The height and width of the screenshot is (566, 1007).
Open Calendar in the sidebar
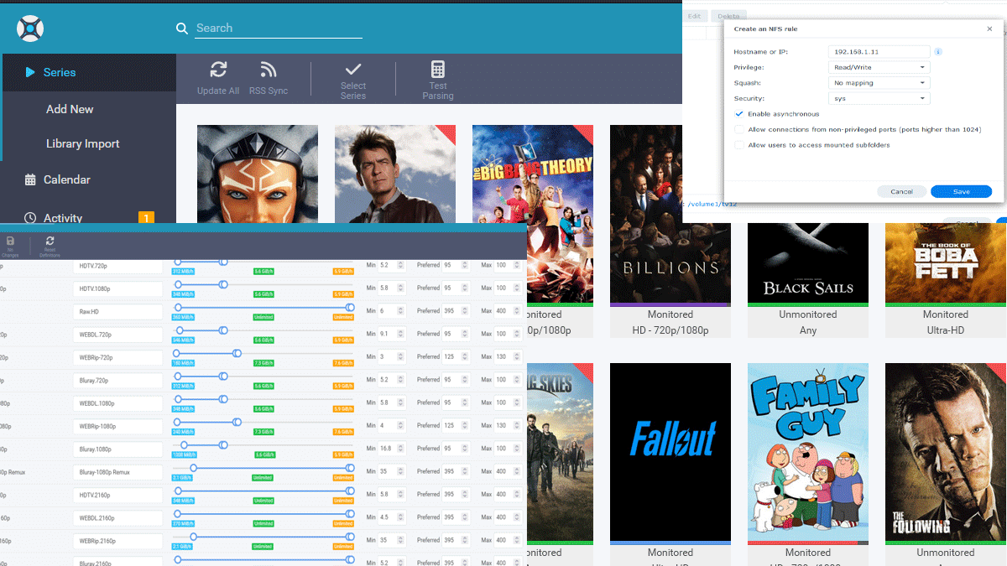coord(66,179)
